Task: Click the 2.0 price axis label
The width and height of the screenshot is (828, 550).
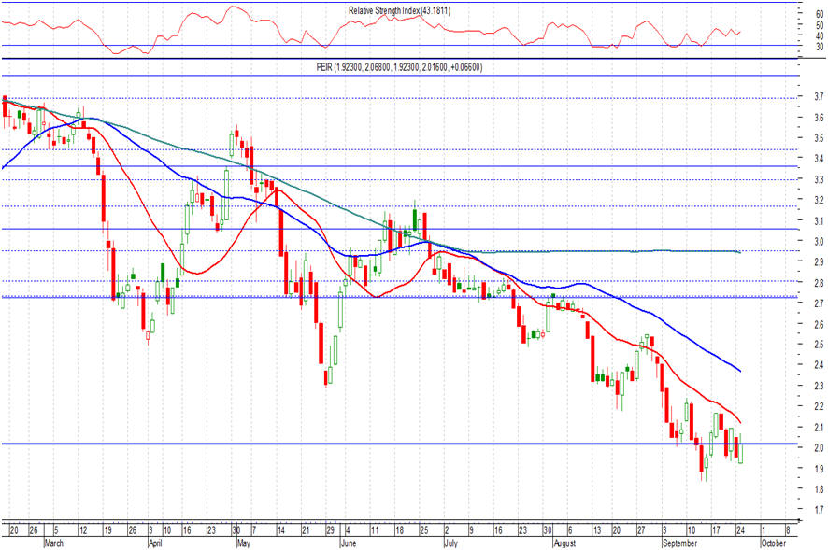Action: (x=819, y=447)
